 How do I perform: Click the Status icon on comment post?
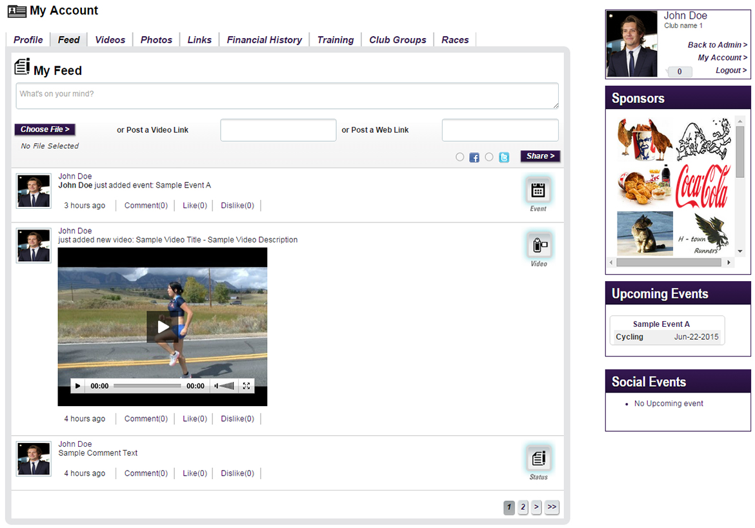tap(538, 459)
